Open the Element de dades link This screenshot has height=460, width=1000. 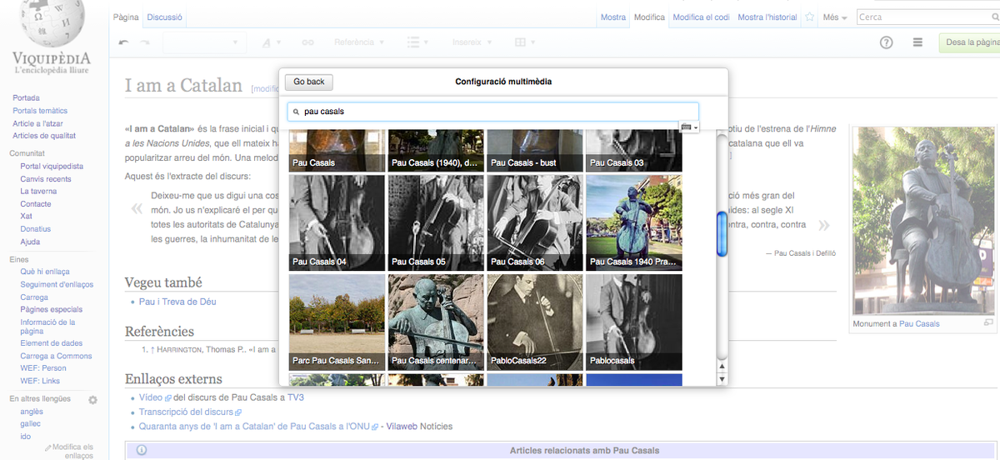52,342
